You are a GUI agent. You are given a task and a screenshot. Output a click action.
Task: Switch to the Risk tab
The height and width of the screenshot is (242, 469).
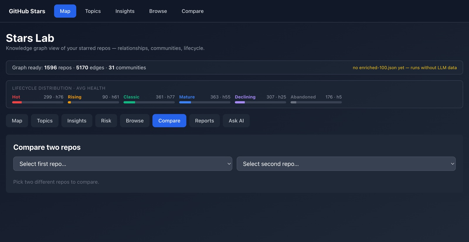pos(106,121)
